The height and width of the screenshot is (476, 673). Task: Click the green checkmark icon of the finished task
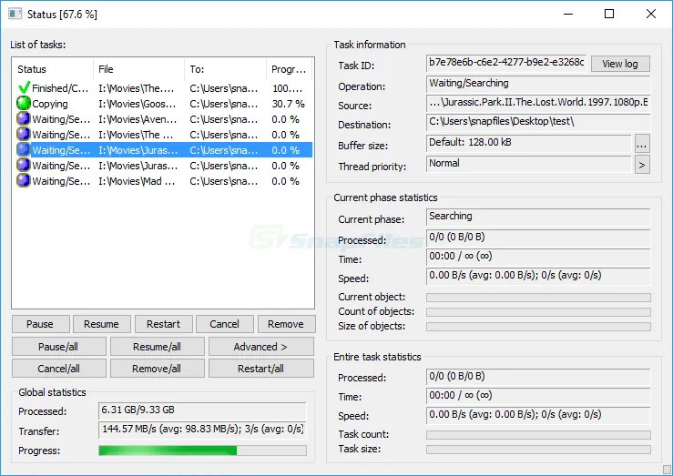24,88
